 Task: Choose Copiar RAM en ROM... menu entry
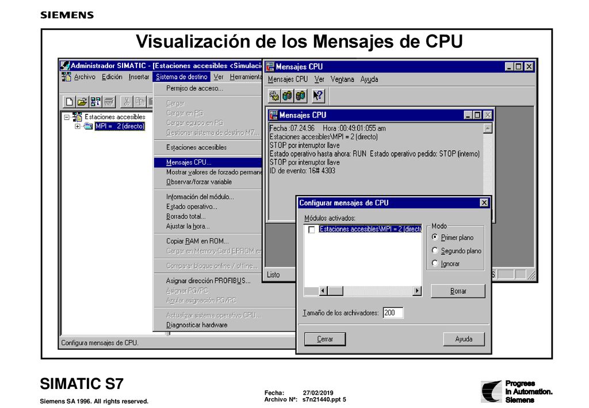[x=207, y=241]
